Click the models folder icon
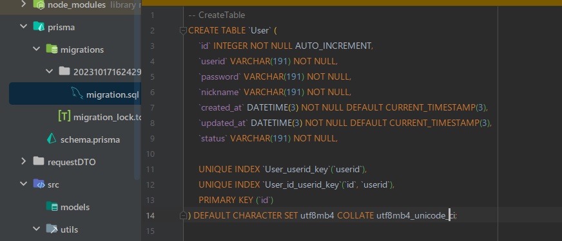The image size is (562, 241). [x=52, y=206]
